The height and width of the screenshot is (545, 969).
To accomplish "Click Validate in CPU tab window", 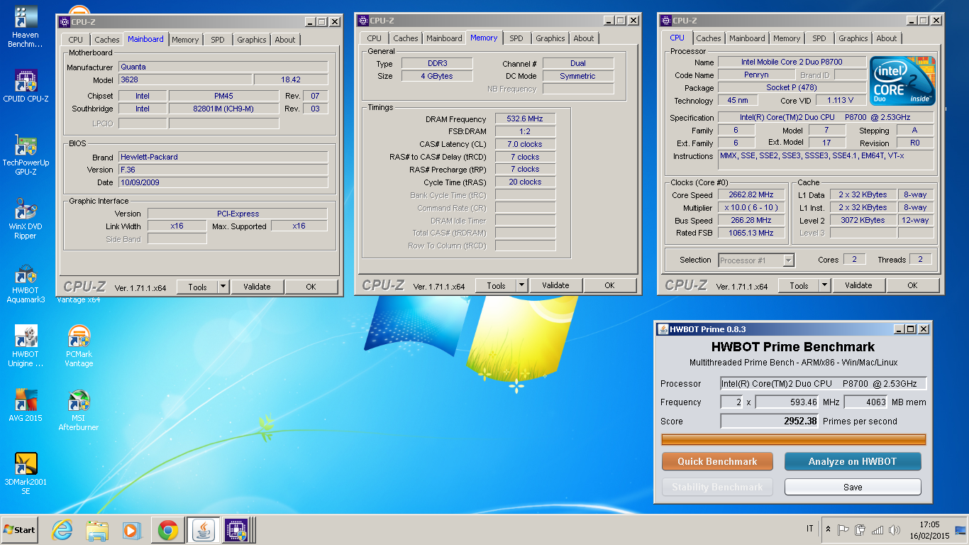I will click(858, 285).
